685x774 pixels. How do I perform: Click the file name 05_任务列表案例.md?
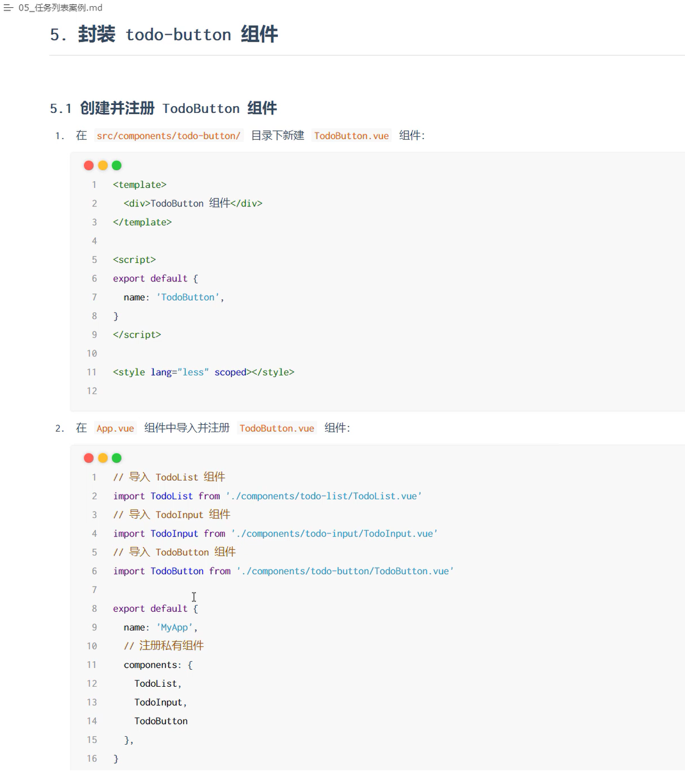60,8
